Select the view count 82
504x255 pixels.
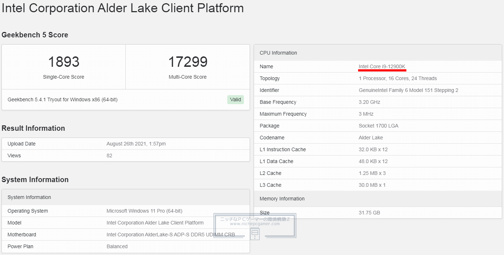110,156
